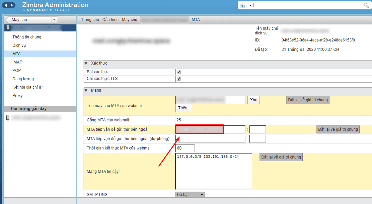The height and width of the screenshot is (204, 372).
Task: Click the Xóa button
Action: click(x=253, y=100)
